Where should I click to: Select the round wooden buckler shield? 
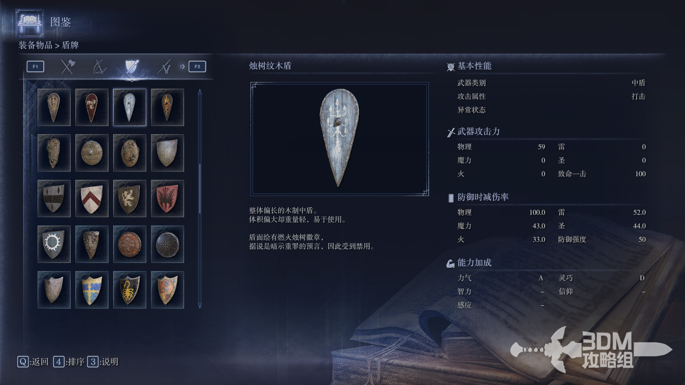92,153
